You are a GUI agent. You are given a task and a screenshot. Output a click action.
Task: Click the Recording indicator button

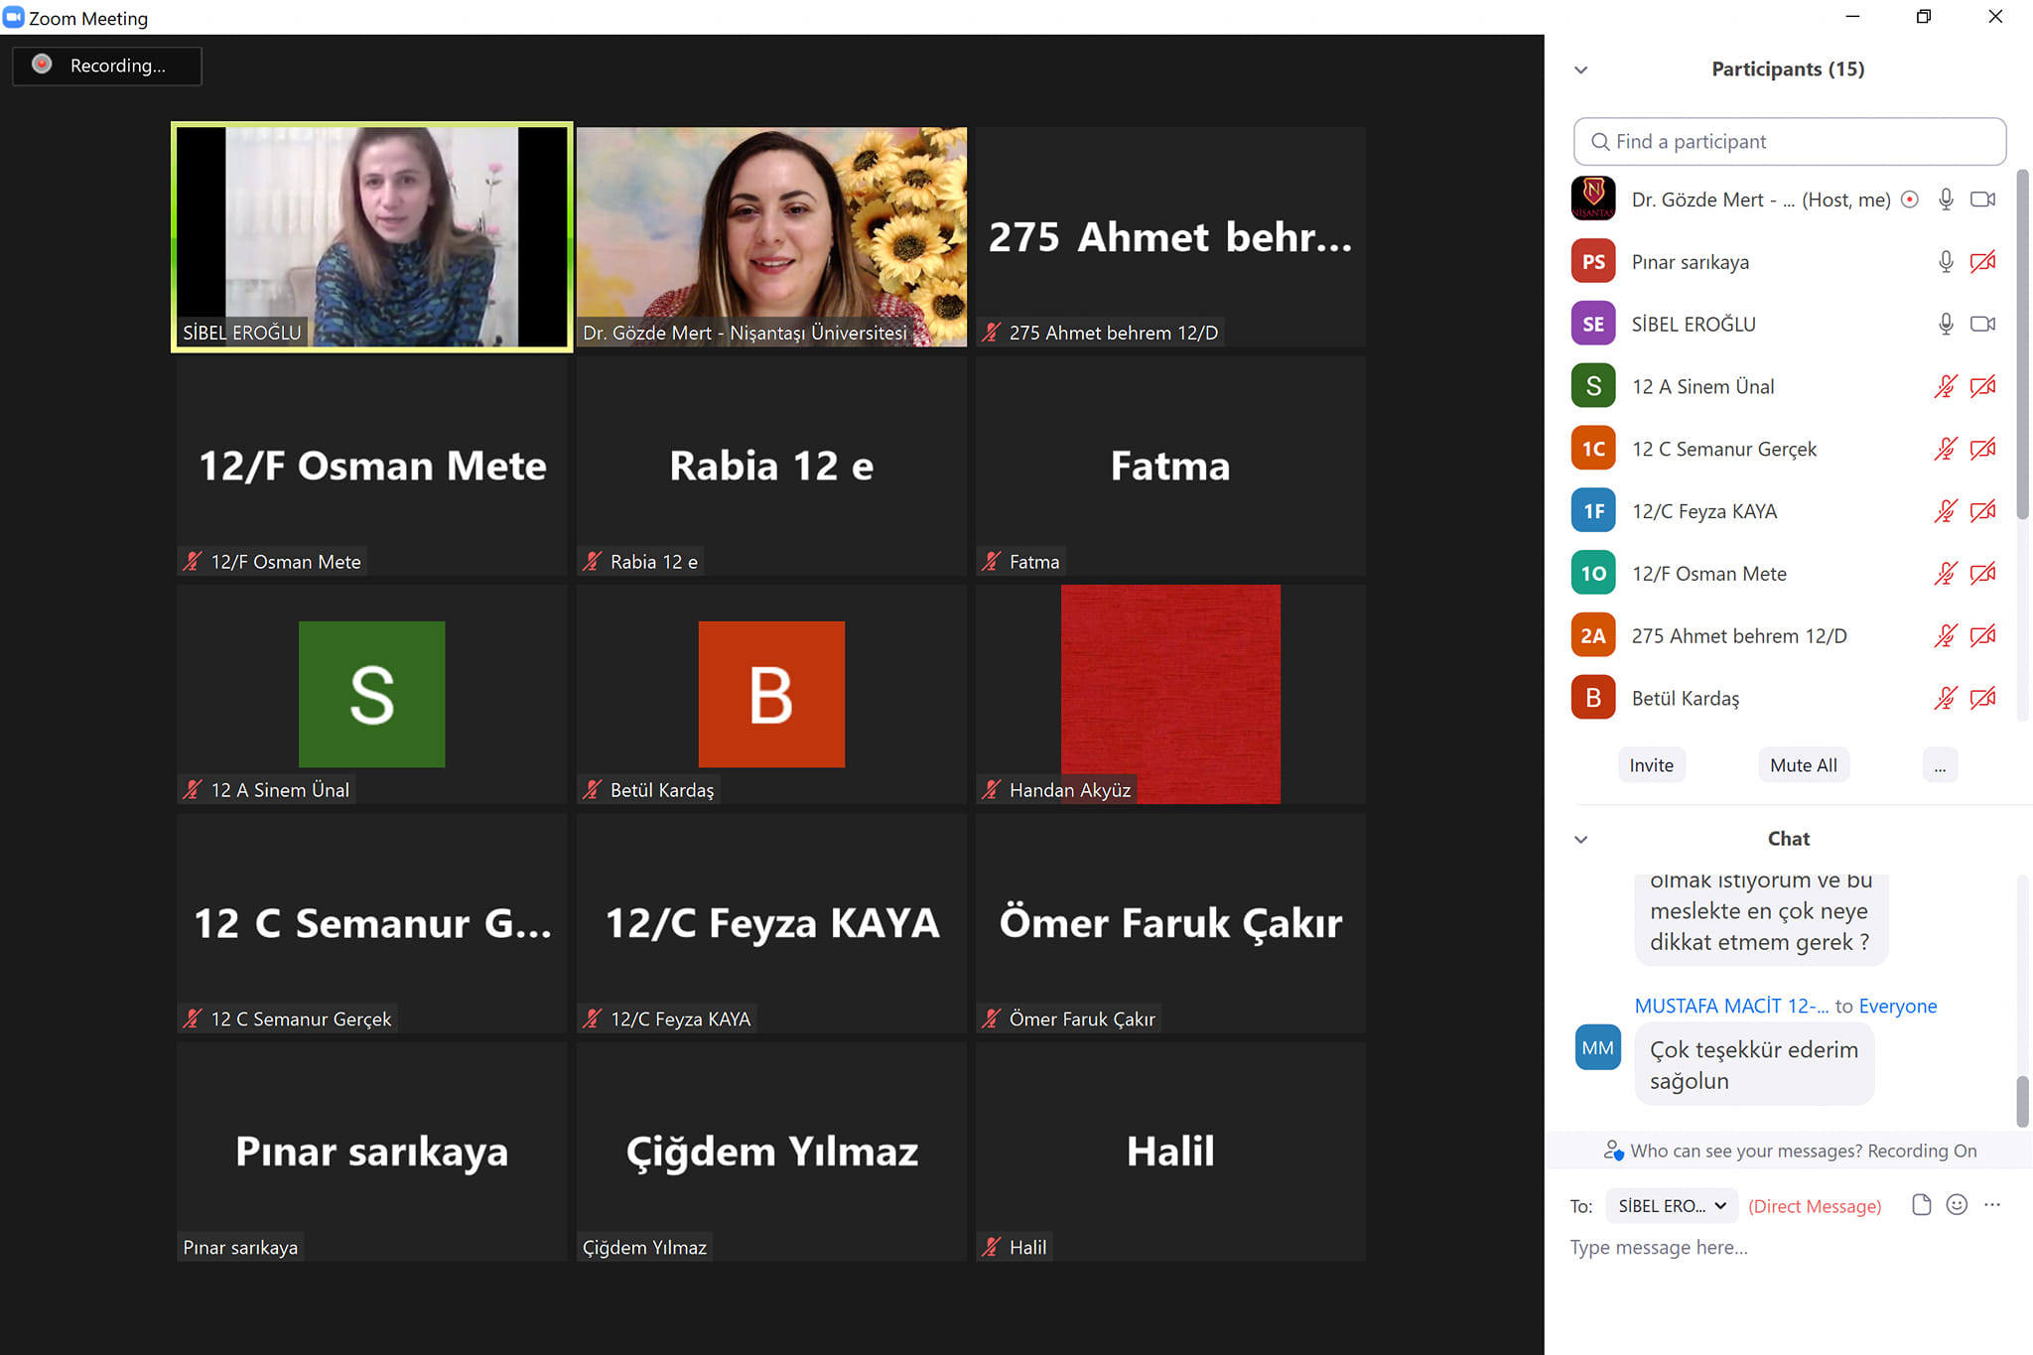click(107, 66)
